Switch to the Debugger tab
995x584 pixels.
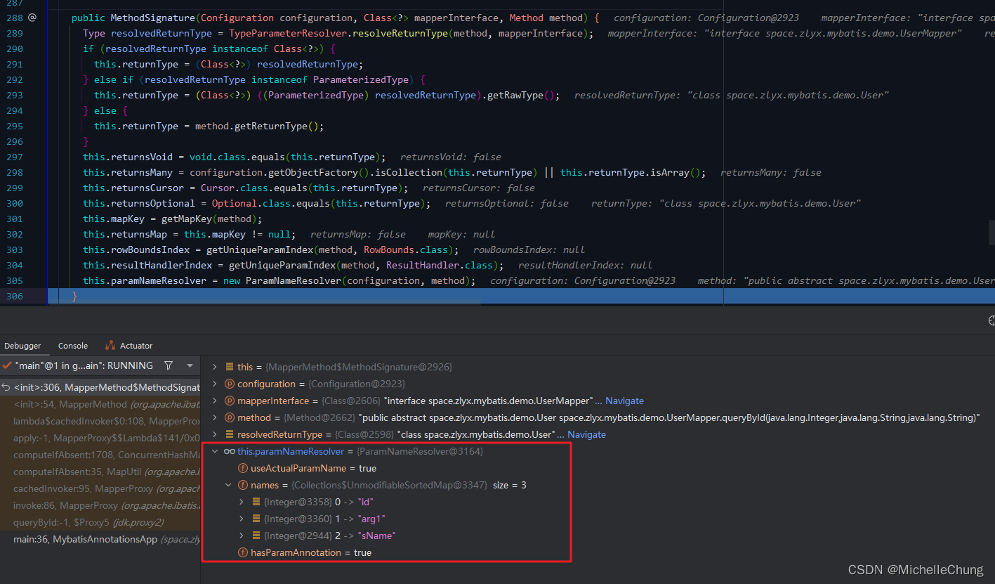tap(22, 346)
